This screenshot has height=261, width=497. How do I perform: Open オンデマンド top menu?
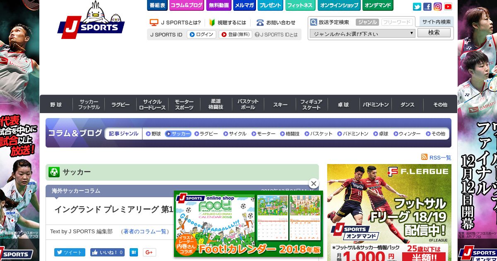pos(378,5)
